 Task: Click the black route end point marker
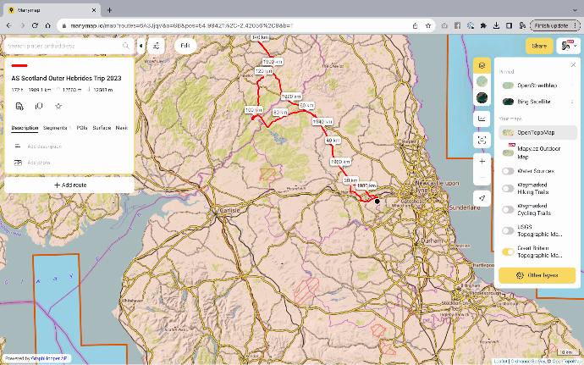pos(377,202)
